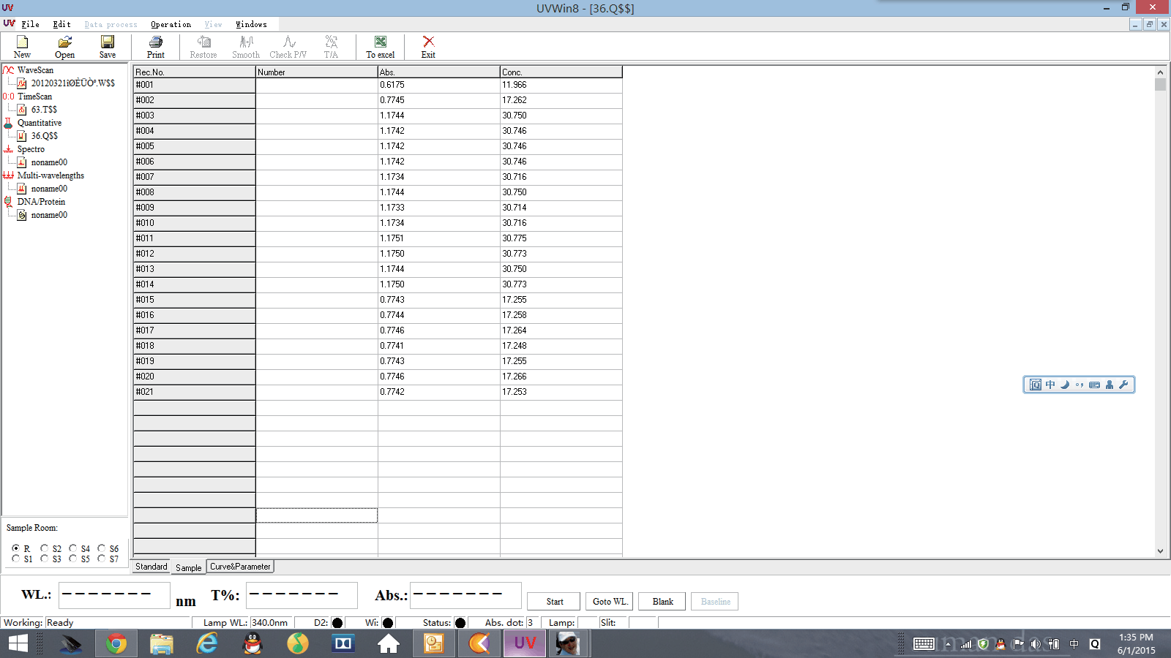Expand the Multi-wavelengths tree node
Screen dimensions: 1171x658
[50, 175]
